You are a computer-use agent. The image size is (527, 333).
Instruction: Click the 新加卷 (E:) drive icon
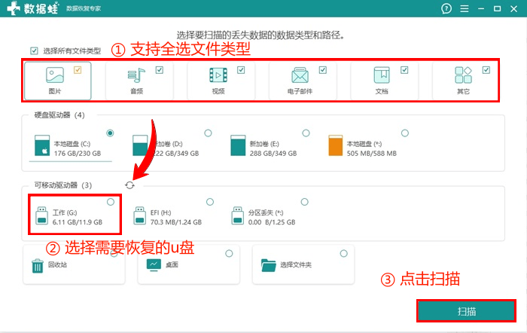point(238,145)
